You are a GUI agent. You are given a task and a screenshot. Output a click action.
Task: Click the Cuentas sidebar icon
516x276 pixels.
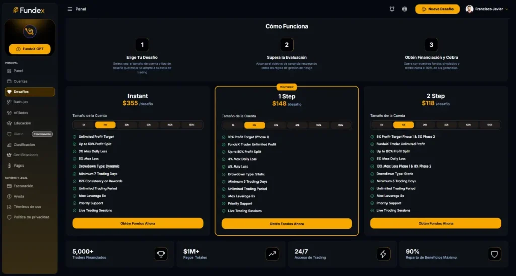pos(9,81)
